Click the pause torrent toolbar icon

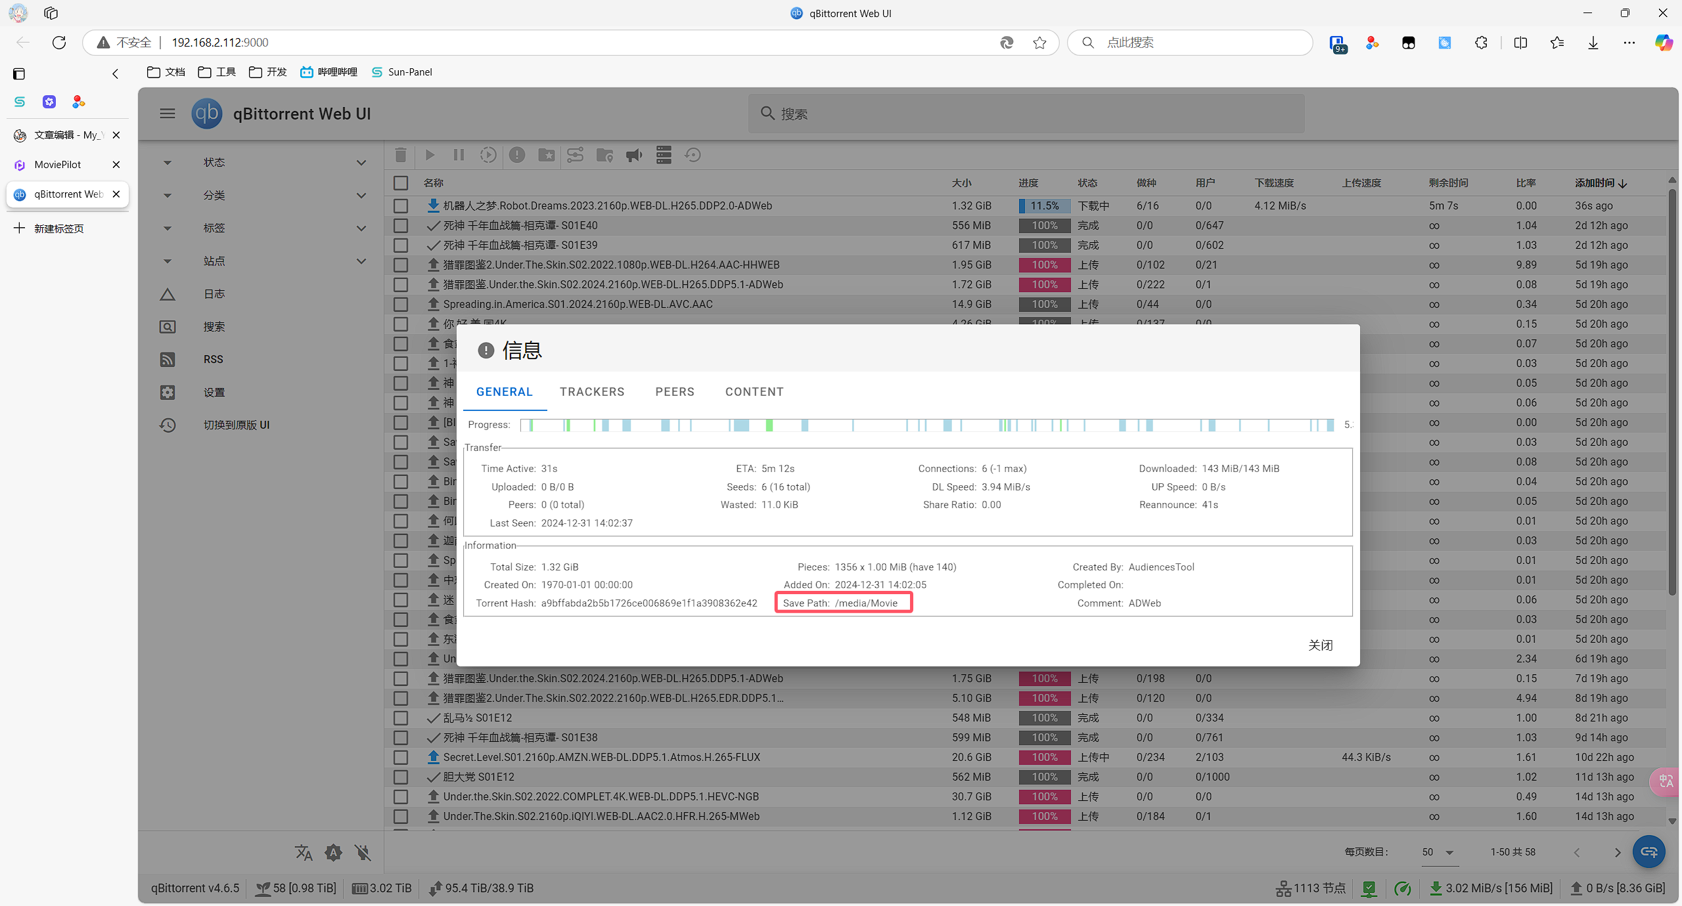tap(459, 155)
